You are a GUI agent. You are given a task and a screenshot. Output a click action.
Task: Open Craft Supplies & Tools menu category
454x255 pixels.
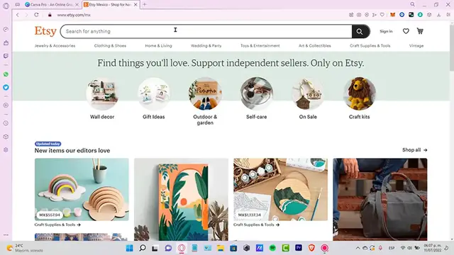pos(370,45)
